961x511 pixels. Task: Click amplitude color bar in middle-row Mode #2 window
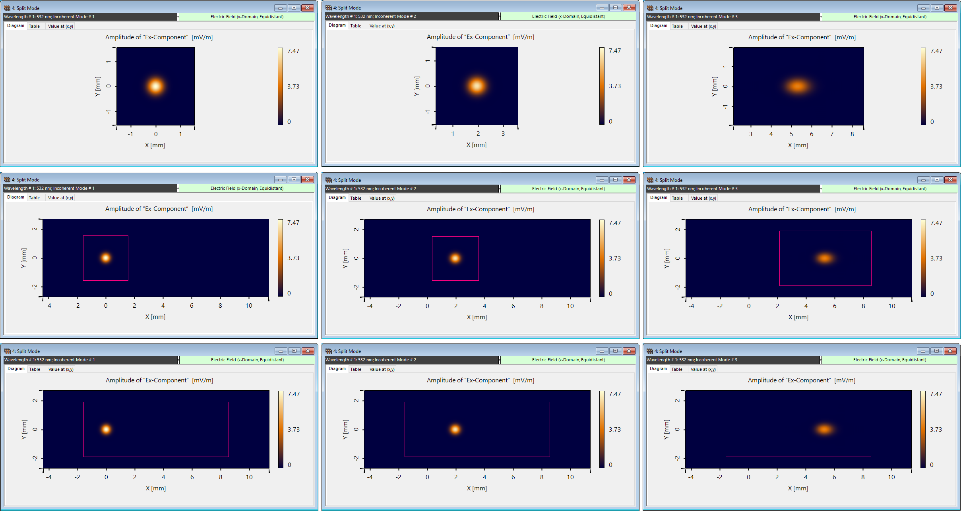click(x=602, y=258)
